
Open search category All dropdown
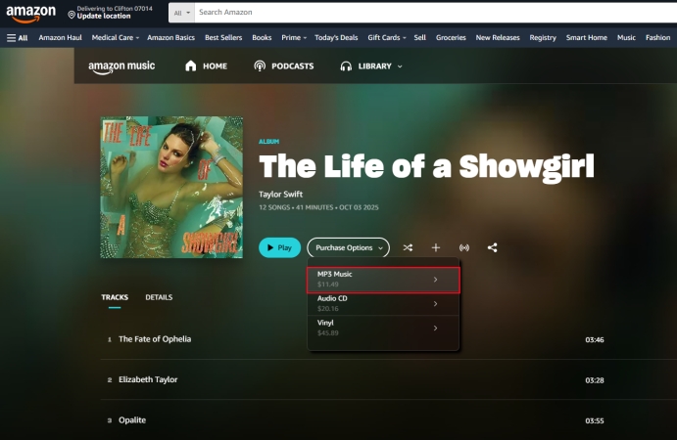(x=182, y=13)
